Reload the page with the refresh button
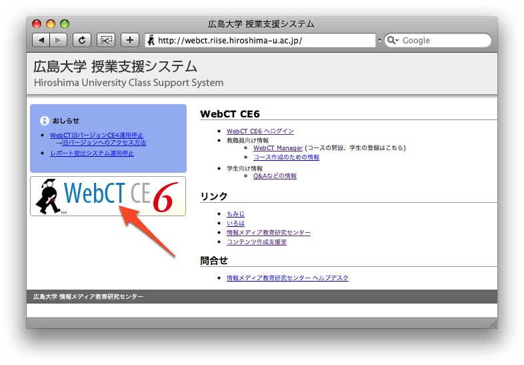Image resolution: width=524 pixels, height=365 pixels. click(82, 41)
